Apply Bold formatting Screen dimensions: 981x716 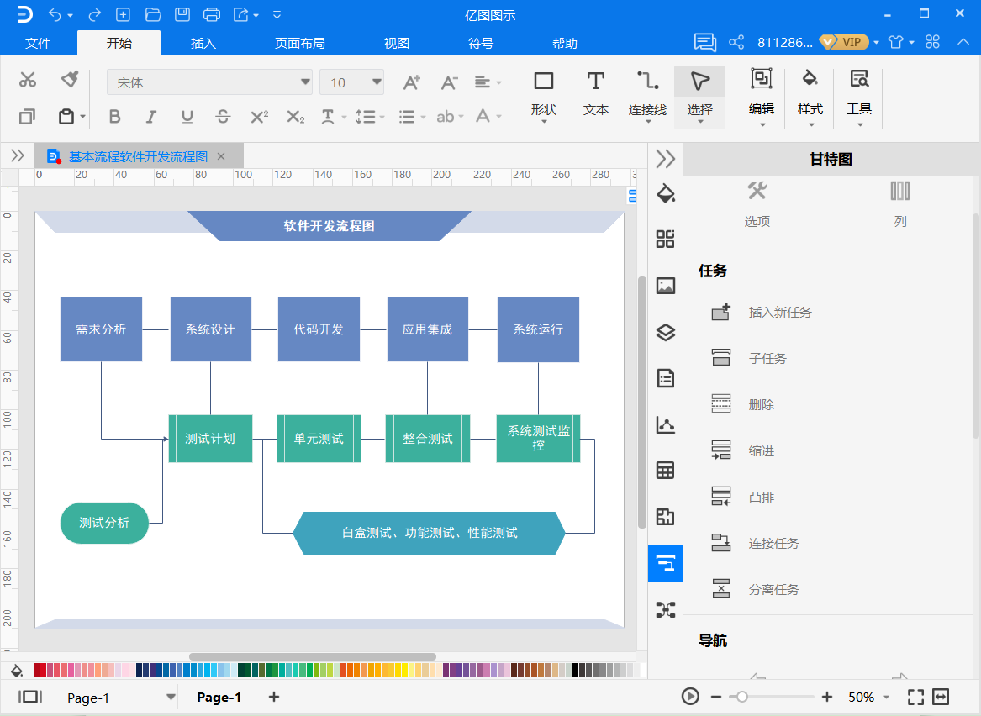(114, 116)
